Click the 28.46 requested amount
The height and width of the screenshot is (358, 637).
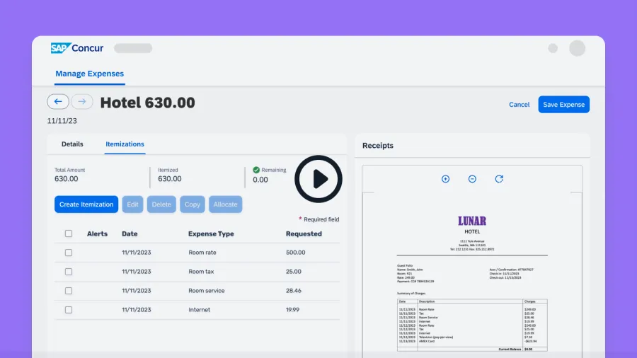(293, 291)
